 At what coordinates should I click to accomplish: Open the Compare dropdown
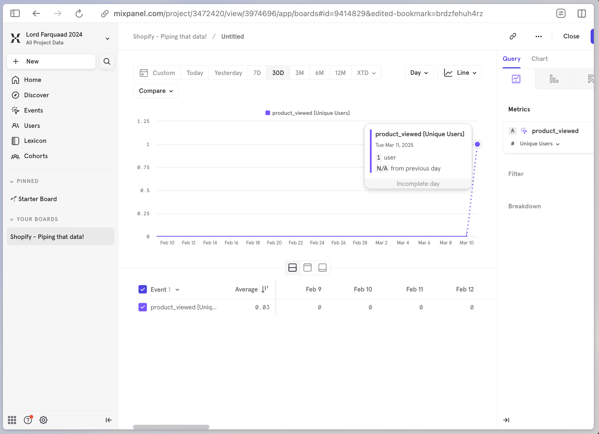pos(156,91)
